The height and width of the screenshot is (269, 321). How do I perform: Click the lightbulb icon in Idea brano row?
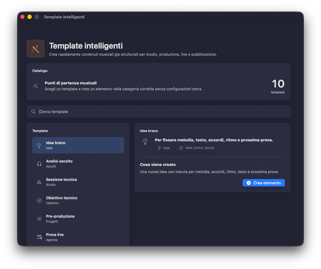coord(39,145)
